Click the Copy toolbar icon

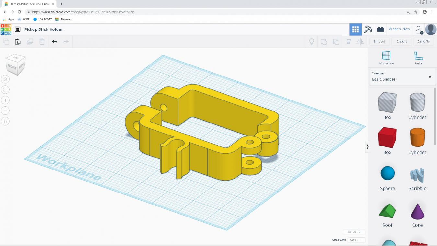6,41
